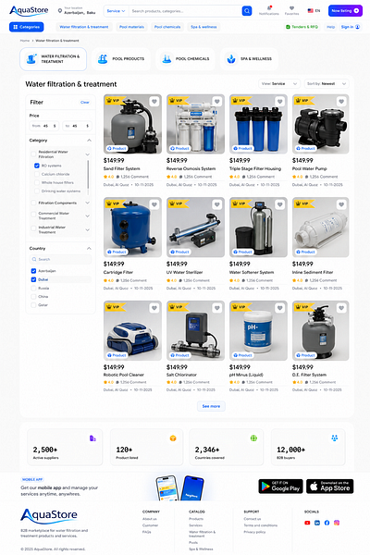
Task: Favorite the Water Softener System card
Action: point(279,204)
